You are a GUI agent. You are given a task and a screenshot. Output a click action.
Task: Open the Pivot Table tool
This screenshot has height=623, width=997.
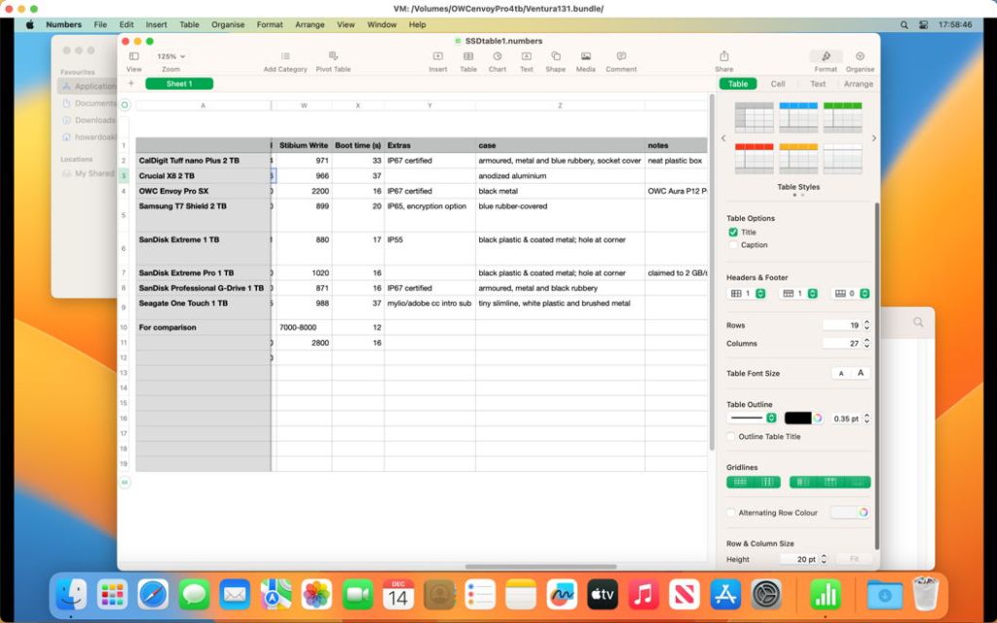(x=333, y=57)
